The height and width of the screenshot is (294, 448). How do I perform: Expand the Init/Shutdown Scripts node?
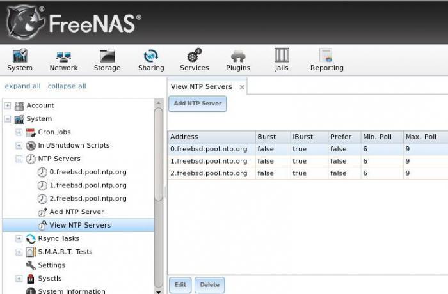tap(19, 146)
